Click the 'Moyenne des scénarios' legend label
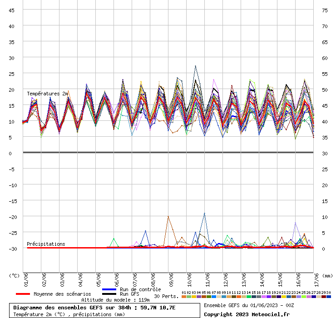This screenshot has height=318, width=336. click(62, 294)
